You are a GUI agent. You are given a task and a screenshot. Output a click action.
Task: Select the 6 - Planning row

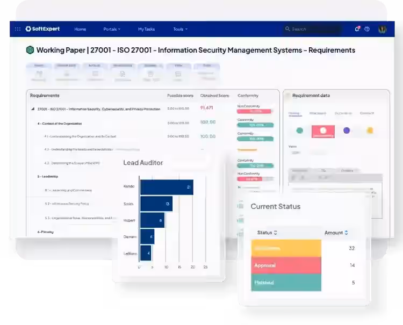pos(46,232)
